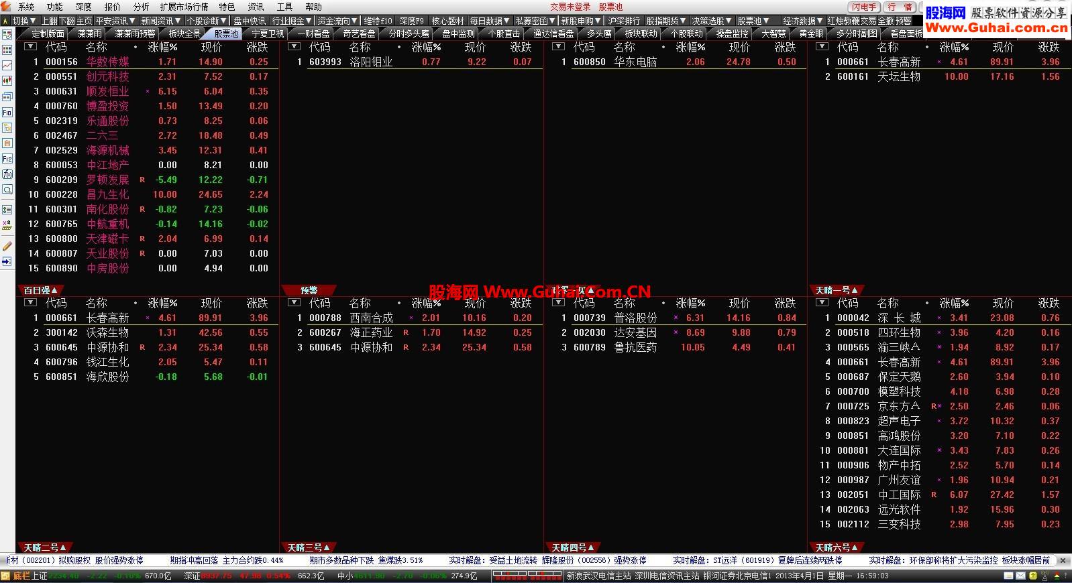Open the column dropdown arrow in the 百日强 panel header
Screen dimensions: 1072x583
click(x=30, y=47)
